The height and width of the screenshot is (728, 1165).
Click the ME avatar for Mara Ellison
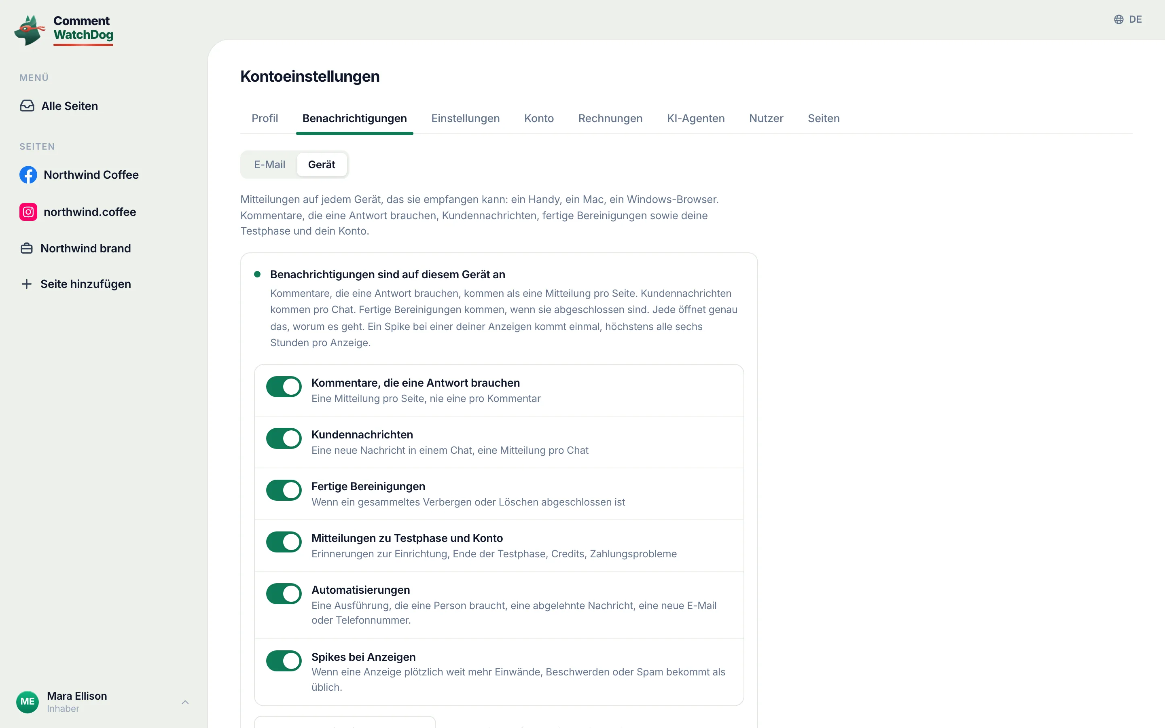click(x=28, y=702)
